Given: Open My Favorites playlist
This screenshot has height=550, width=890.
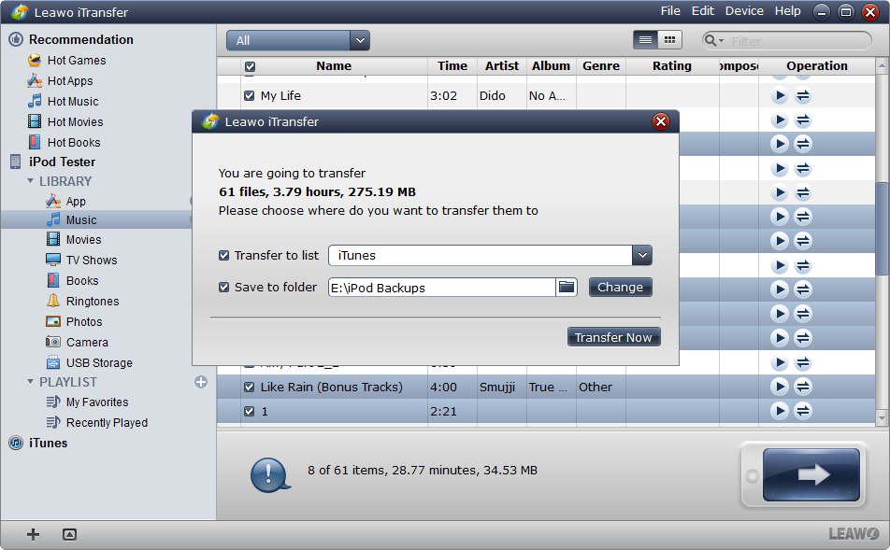Looking at the screenshot, I should 88,402.
